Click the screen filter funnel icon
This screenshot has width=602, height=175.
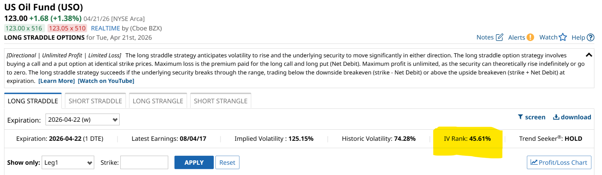[x=520, y=117]
